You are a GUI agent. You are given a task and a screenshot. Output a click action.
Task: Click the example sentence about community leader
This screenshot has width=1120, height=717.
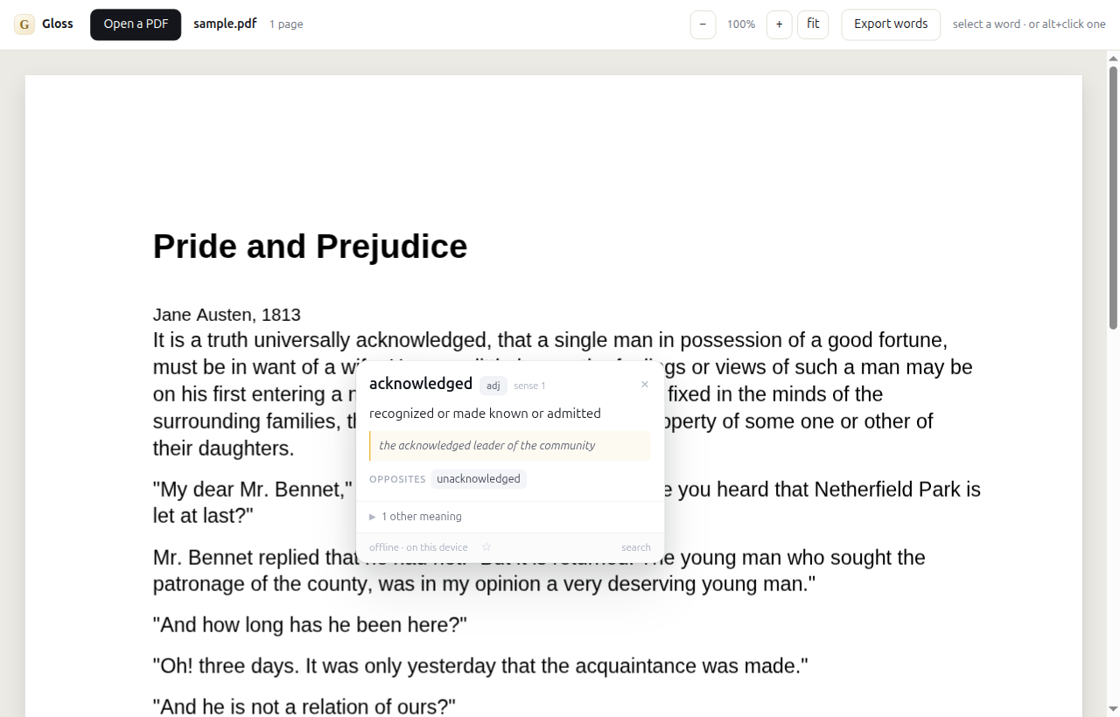click(x=510, y=446)
